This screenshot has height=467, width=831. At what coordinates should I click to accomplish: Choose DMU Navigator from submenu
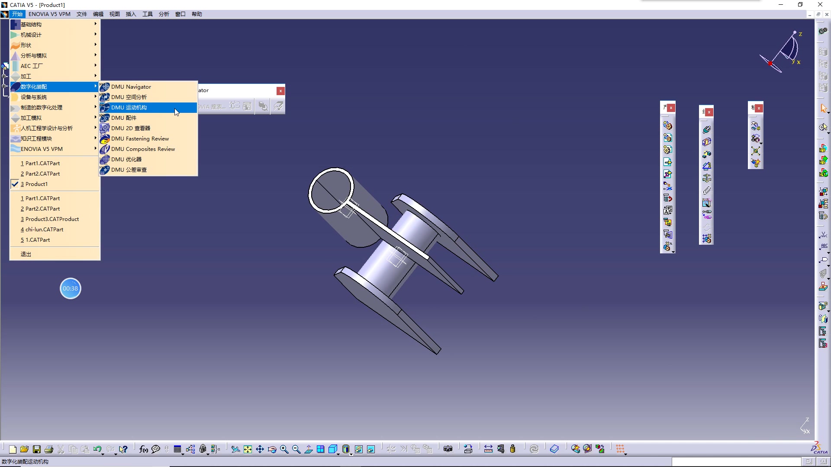pyautogui.click(x=131, y=87)
